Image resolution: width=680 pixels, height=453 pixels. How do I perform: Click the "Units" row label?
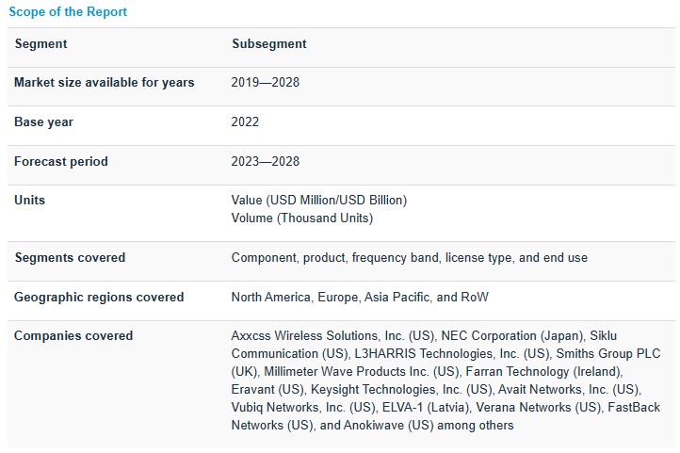coord(29,201)
